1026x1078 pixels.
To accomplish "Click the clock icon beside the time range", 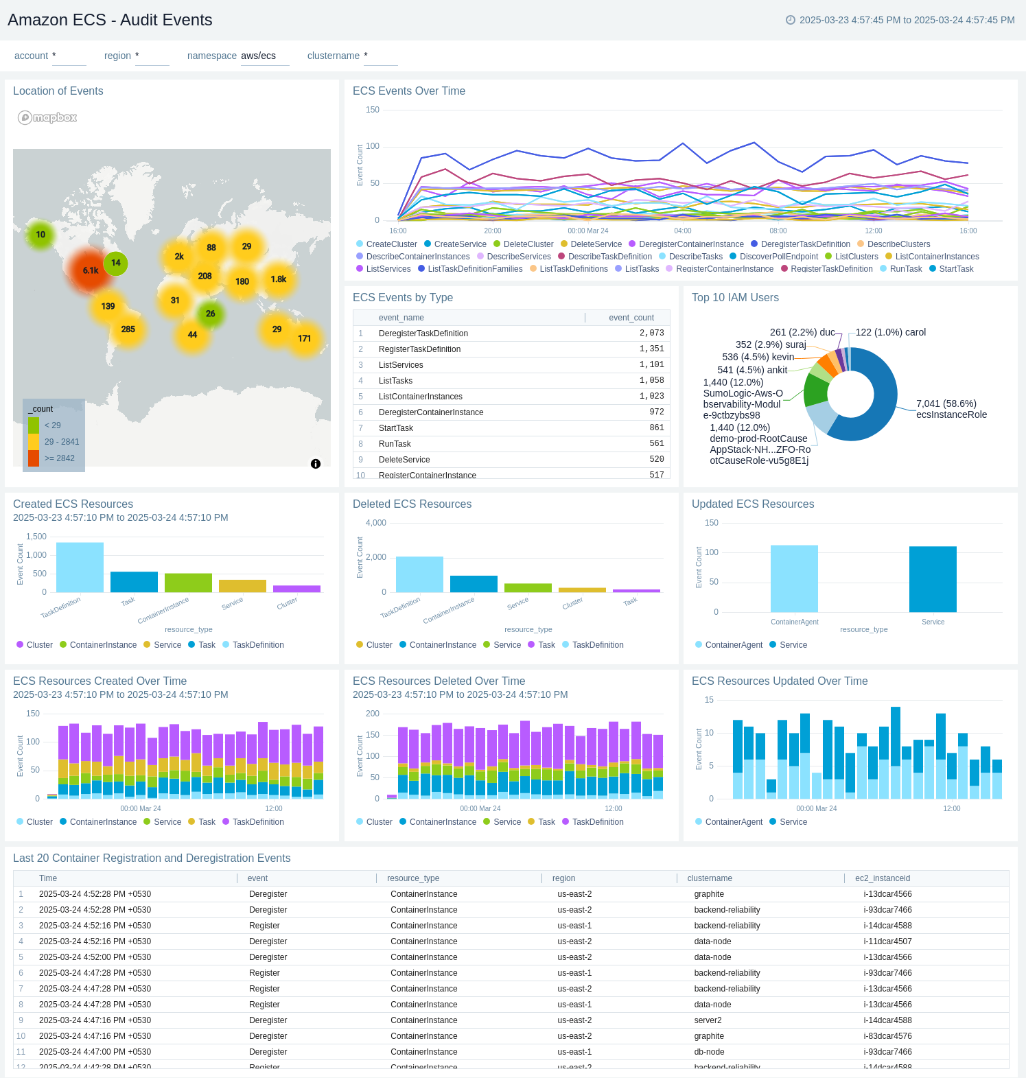I will [x=791, y=20].
